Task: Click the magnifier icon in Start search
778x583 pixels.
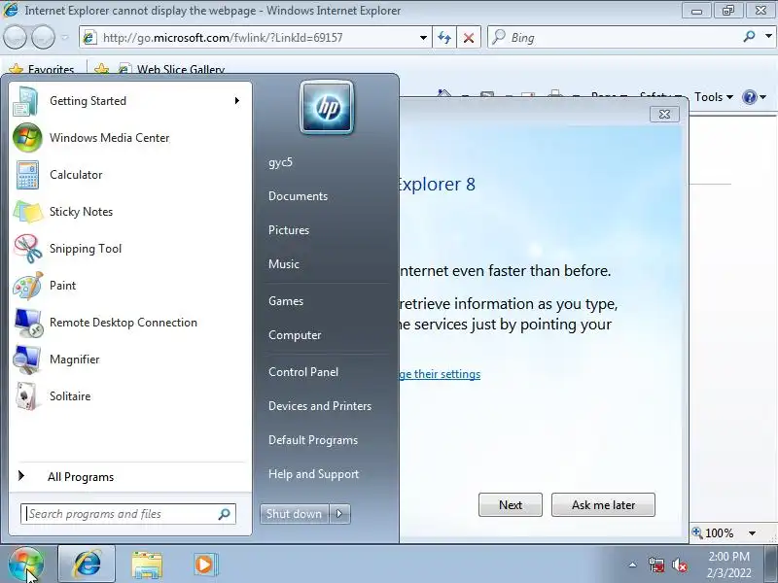Action: click(x=225, y=514)
